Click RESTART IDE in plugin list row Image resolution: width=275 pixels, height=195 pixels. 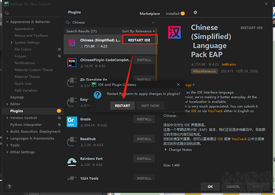[139, 40]
